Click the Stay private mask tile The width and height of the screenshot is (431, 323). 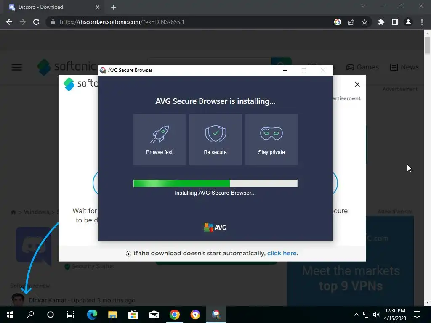tap(271, 140)
